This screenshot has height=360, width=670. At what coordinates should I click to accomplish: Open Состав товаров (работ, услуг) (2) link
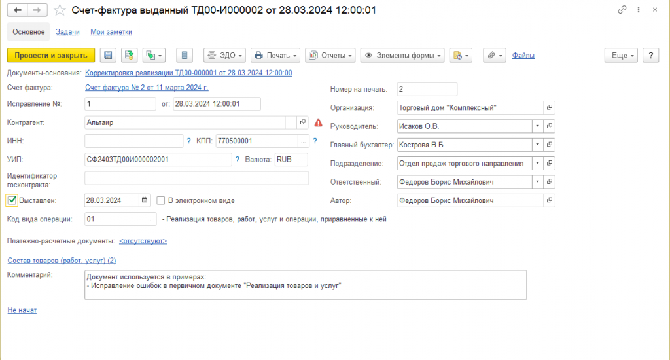click(62, 261)
